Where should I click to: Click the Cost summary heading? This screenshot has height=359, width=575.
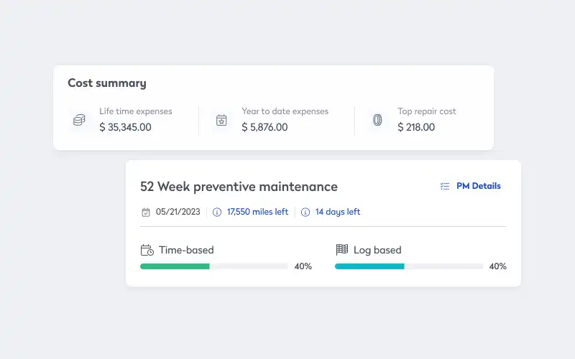pyautogui.click(x=107, y=83)
